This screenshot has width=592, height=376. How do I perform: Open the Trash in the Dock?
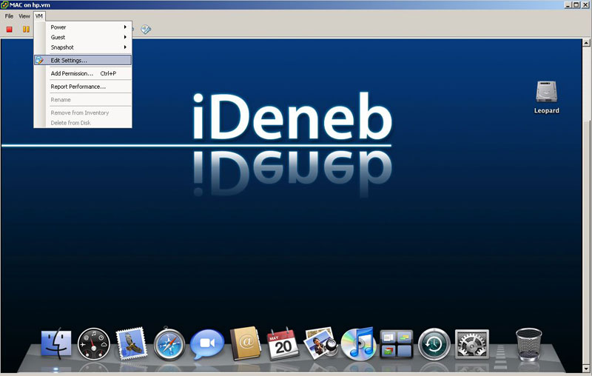[x=528, y=343]
